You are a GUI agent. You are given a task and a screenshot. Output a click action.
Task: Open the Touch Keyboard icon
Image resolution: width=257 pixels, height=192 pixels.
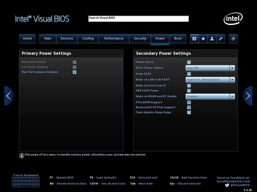click(26, 182)
